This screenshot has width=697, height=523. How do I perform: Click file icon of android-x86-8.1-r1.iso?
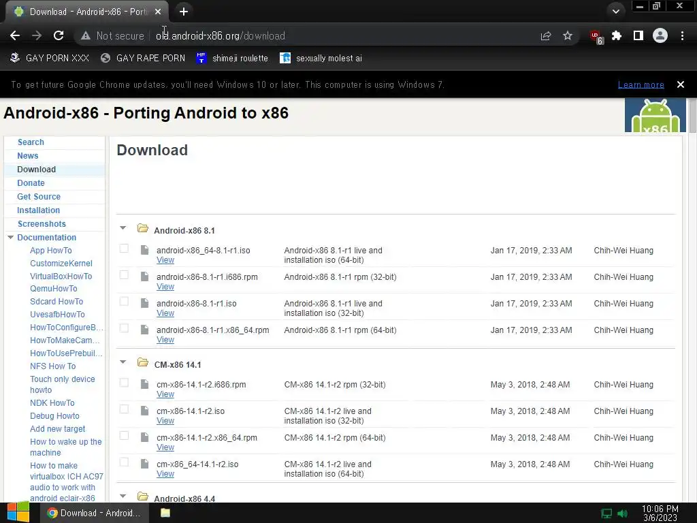(144, 303)
